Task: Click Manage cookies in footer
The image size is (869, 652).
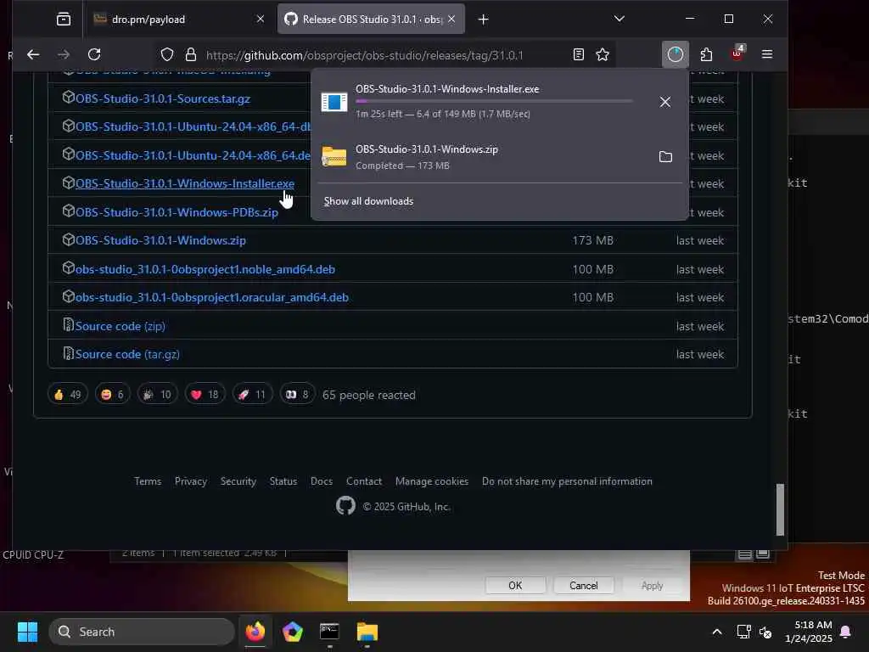Action: (432, 481)
